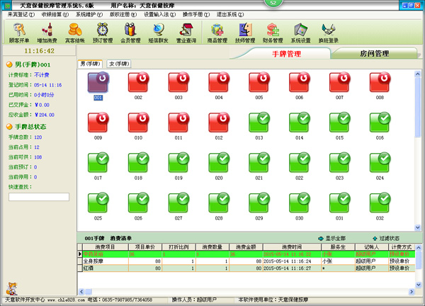Open 技师管理 toolbar icon
Image resolution: width=425 pixels, height=306 pixels.
click(x=244, y=33)
